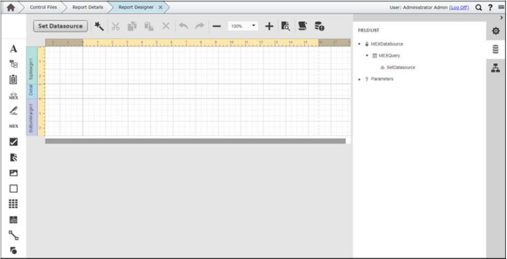Select the Panel square tool

[x=13, y=189]
